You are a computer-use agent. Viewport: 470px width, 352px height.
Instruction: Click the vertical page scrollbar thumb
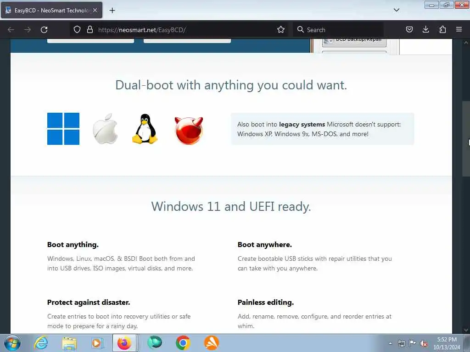pyautogui.click(x=466, y=139)
